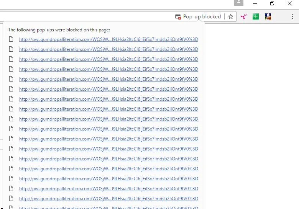The width and height of the screenshot is (299, 209).
Task: Open the pink share-nodes extension
Action: 243,16
